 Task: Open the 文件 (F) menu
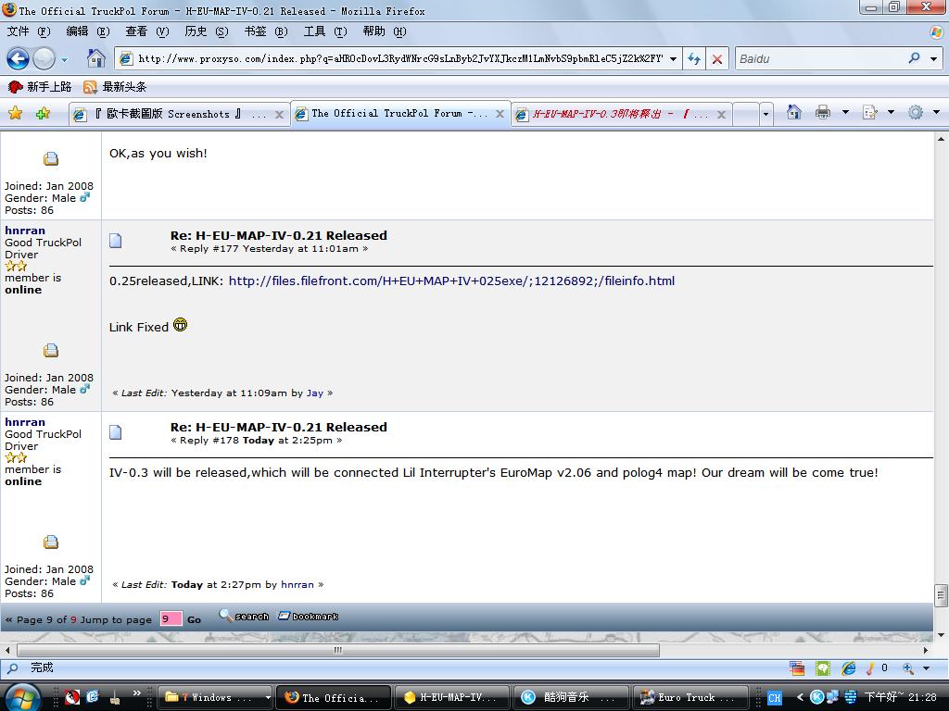pyautogui.click(x=29, y=31)
